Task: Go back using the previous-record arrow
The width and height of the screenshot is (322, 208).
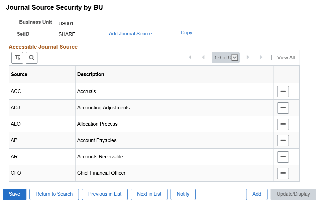Action: 204,57
